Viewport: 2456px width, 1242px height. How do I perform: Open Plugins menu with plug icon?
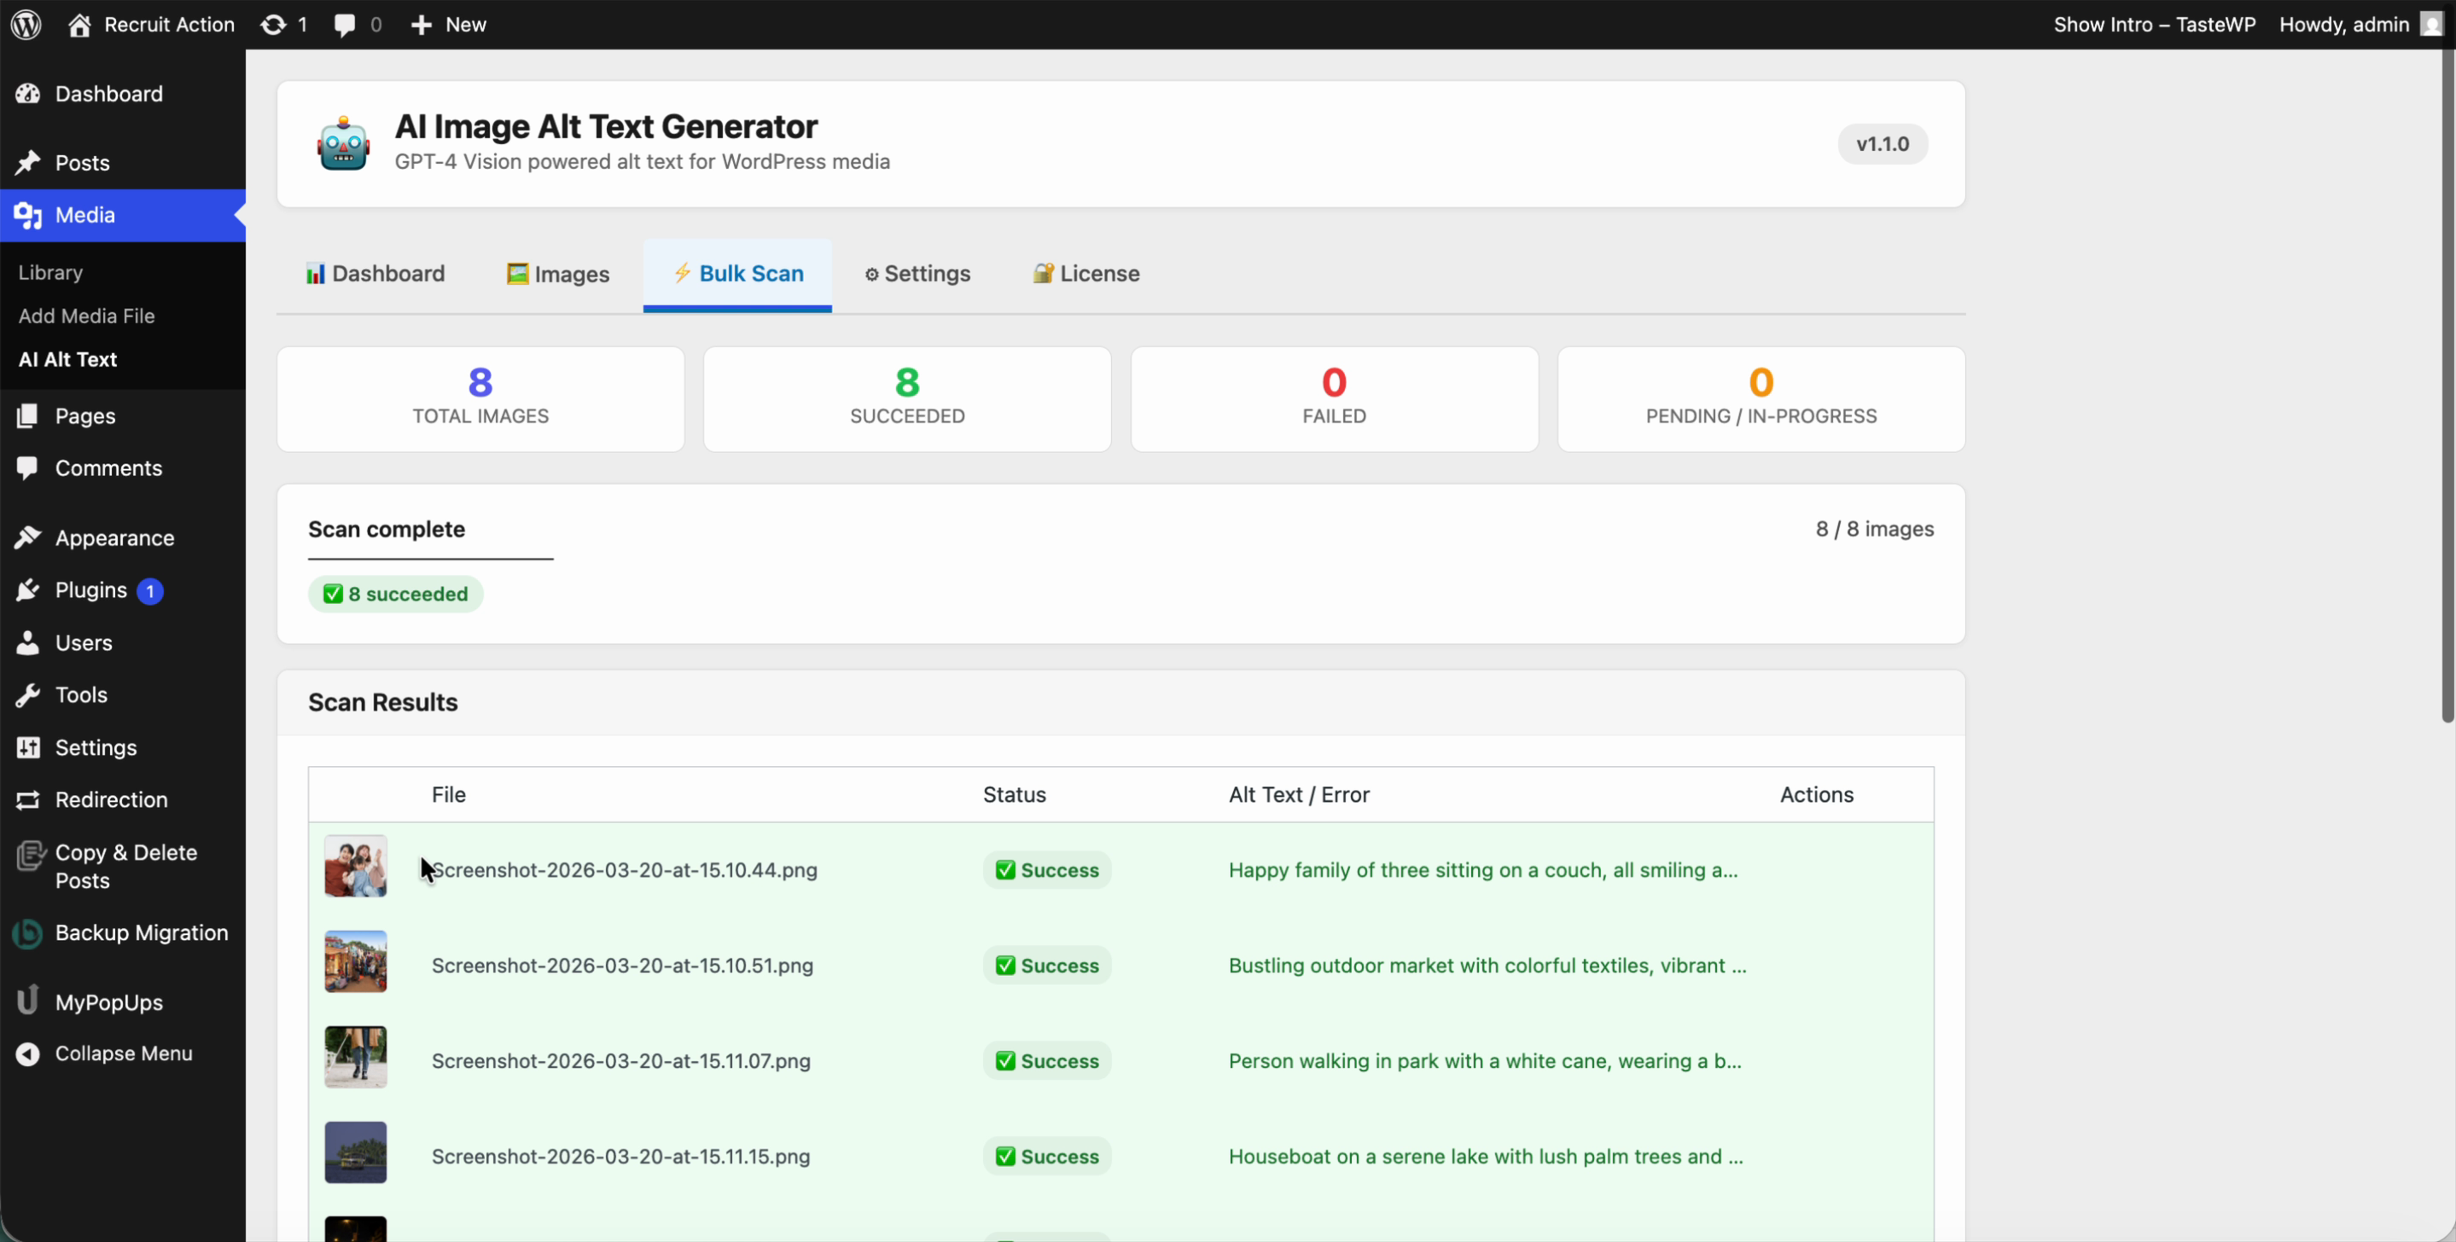90,591
